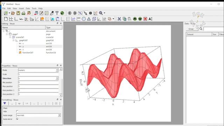Delete selected widget (red X icon)

145,19
